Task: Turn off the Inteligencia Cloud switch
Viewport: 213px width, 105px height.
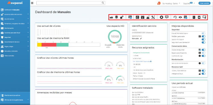Action: 204,74
